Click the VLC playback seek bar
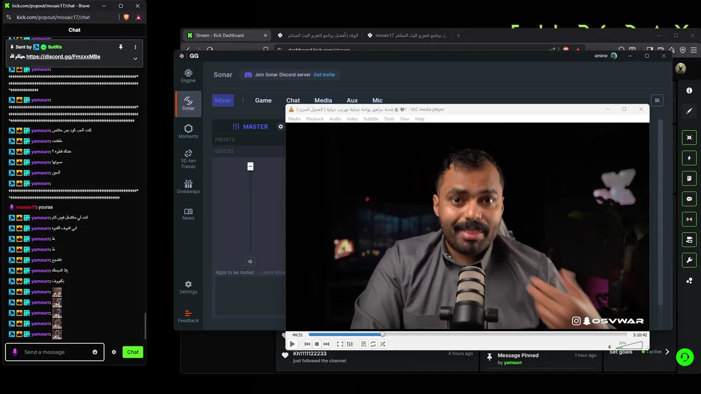 coord(468,334)
